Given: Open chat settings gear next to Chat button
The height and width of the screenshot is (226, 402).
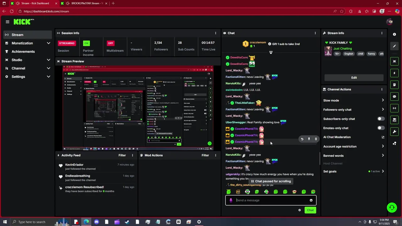Looking at the screenshot, I should click(x=300, y=210).
